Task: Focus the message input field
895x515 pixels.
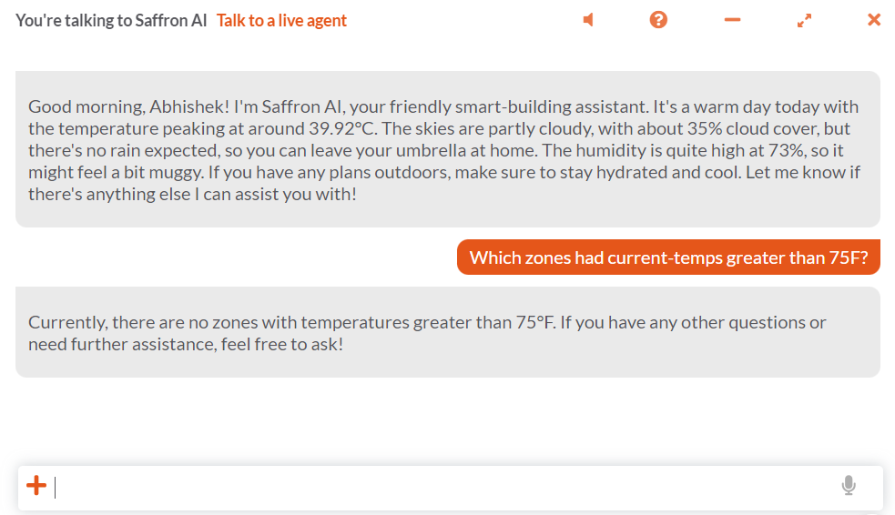Action: [445, 488]
